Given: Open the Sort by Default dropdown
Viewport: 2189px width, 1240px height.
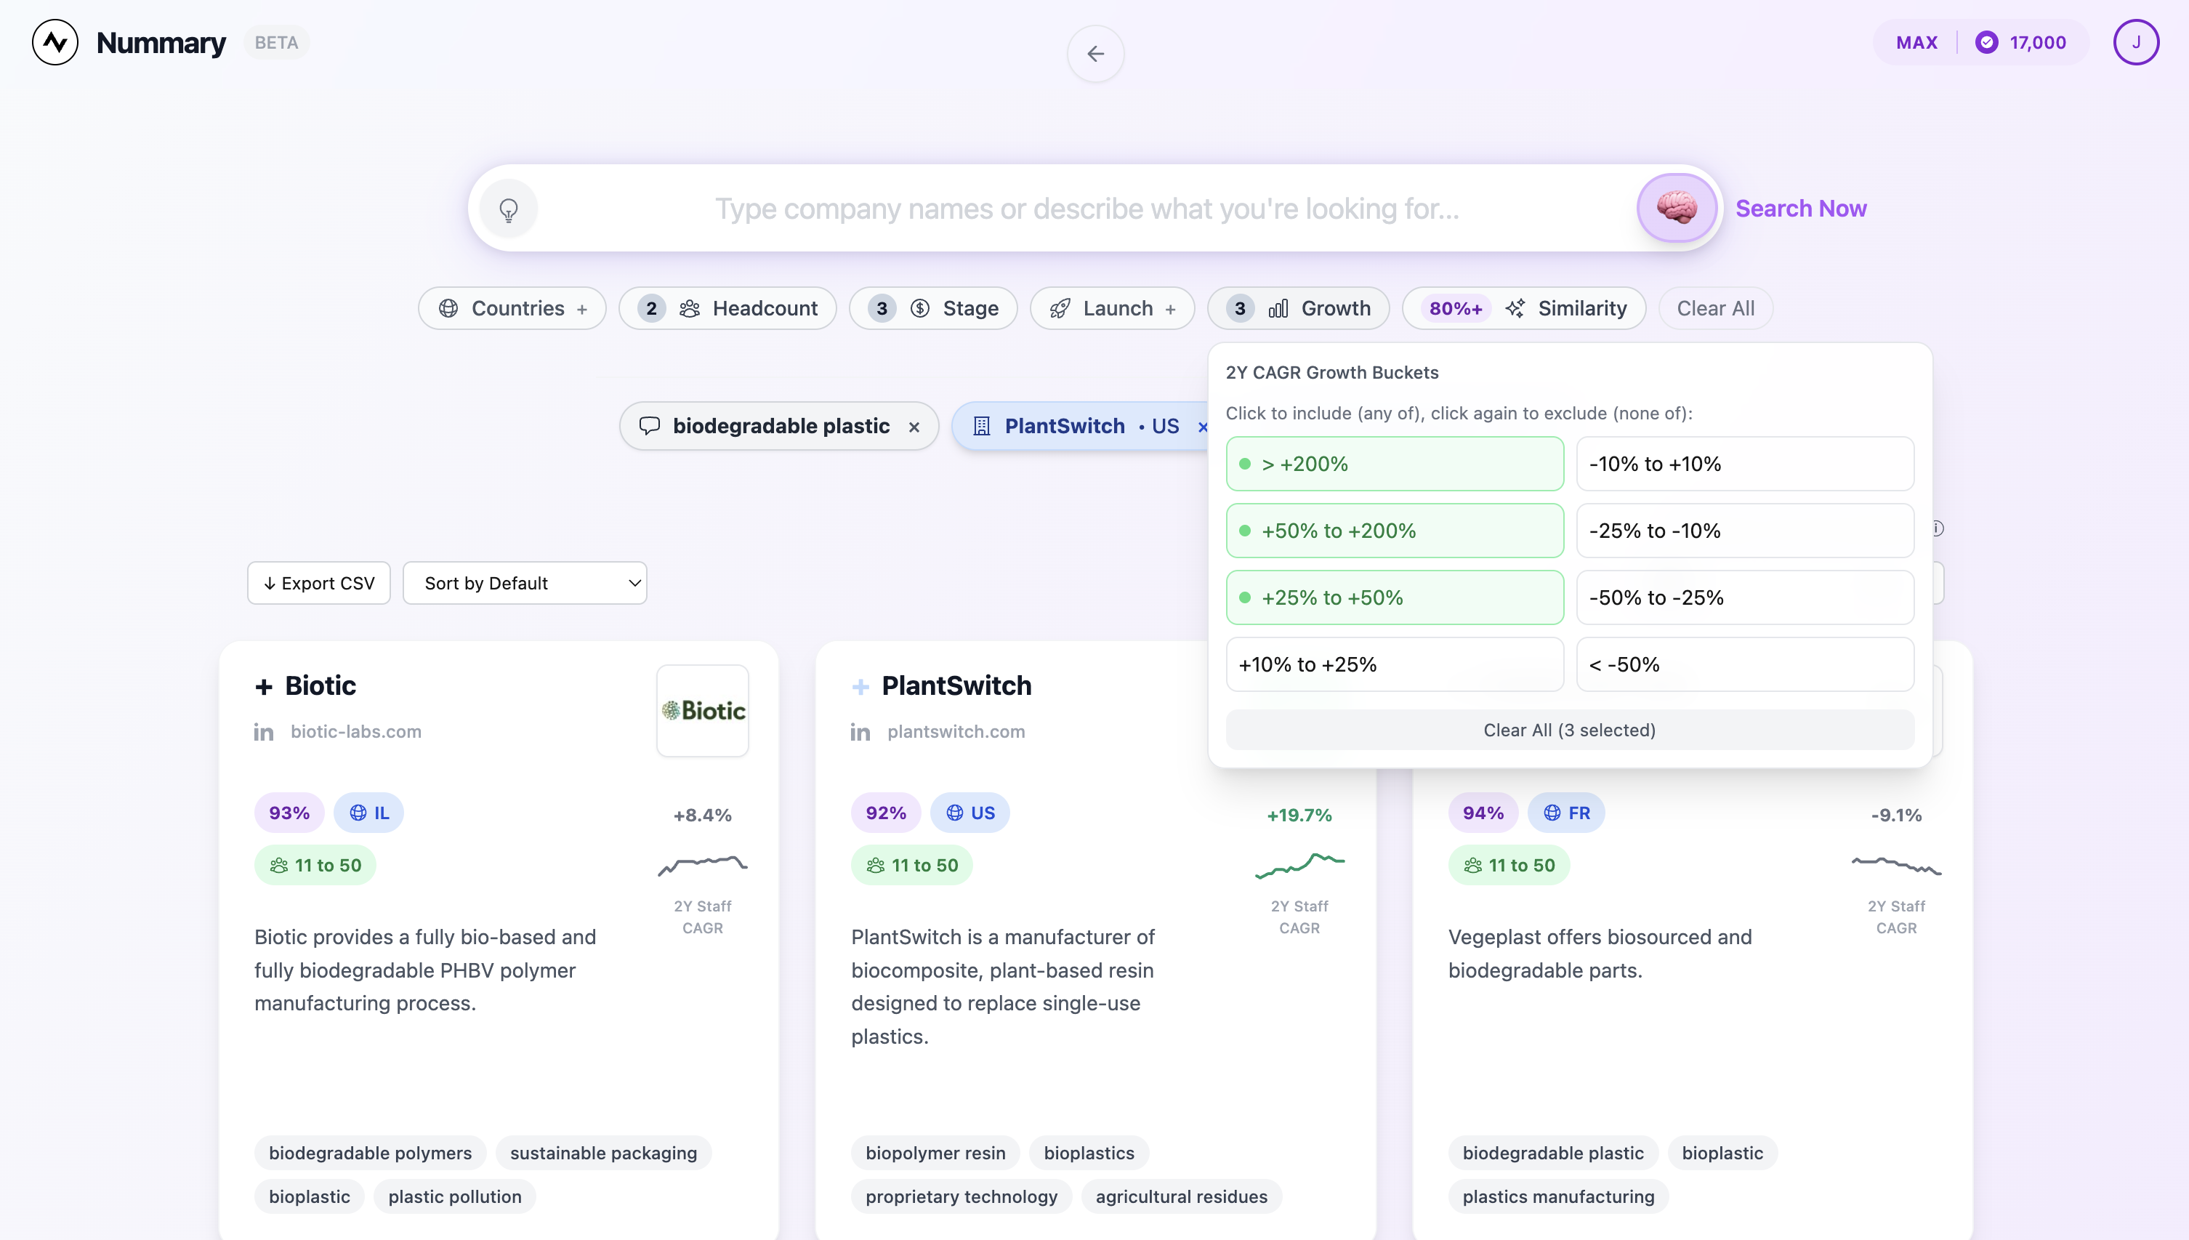Looking at the screenshot, I should 525,584.
